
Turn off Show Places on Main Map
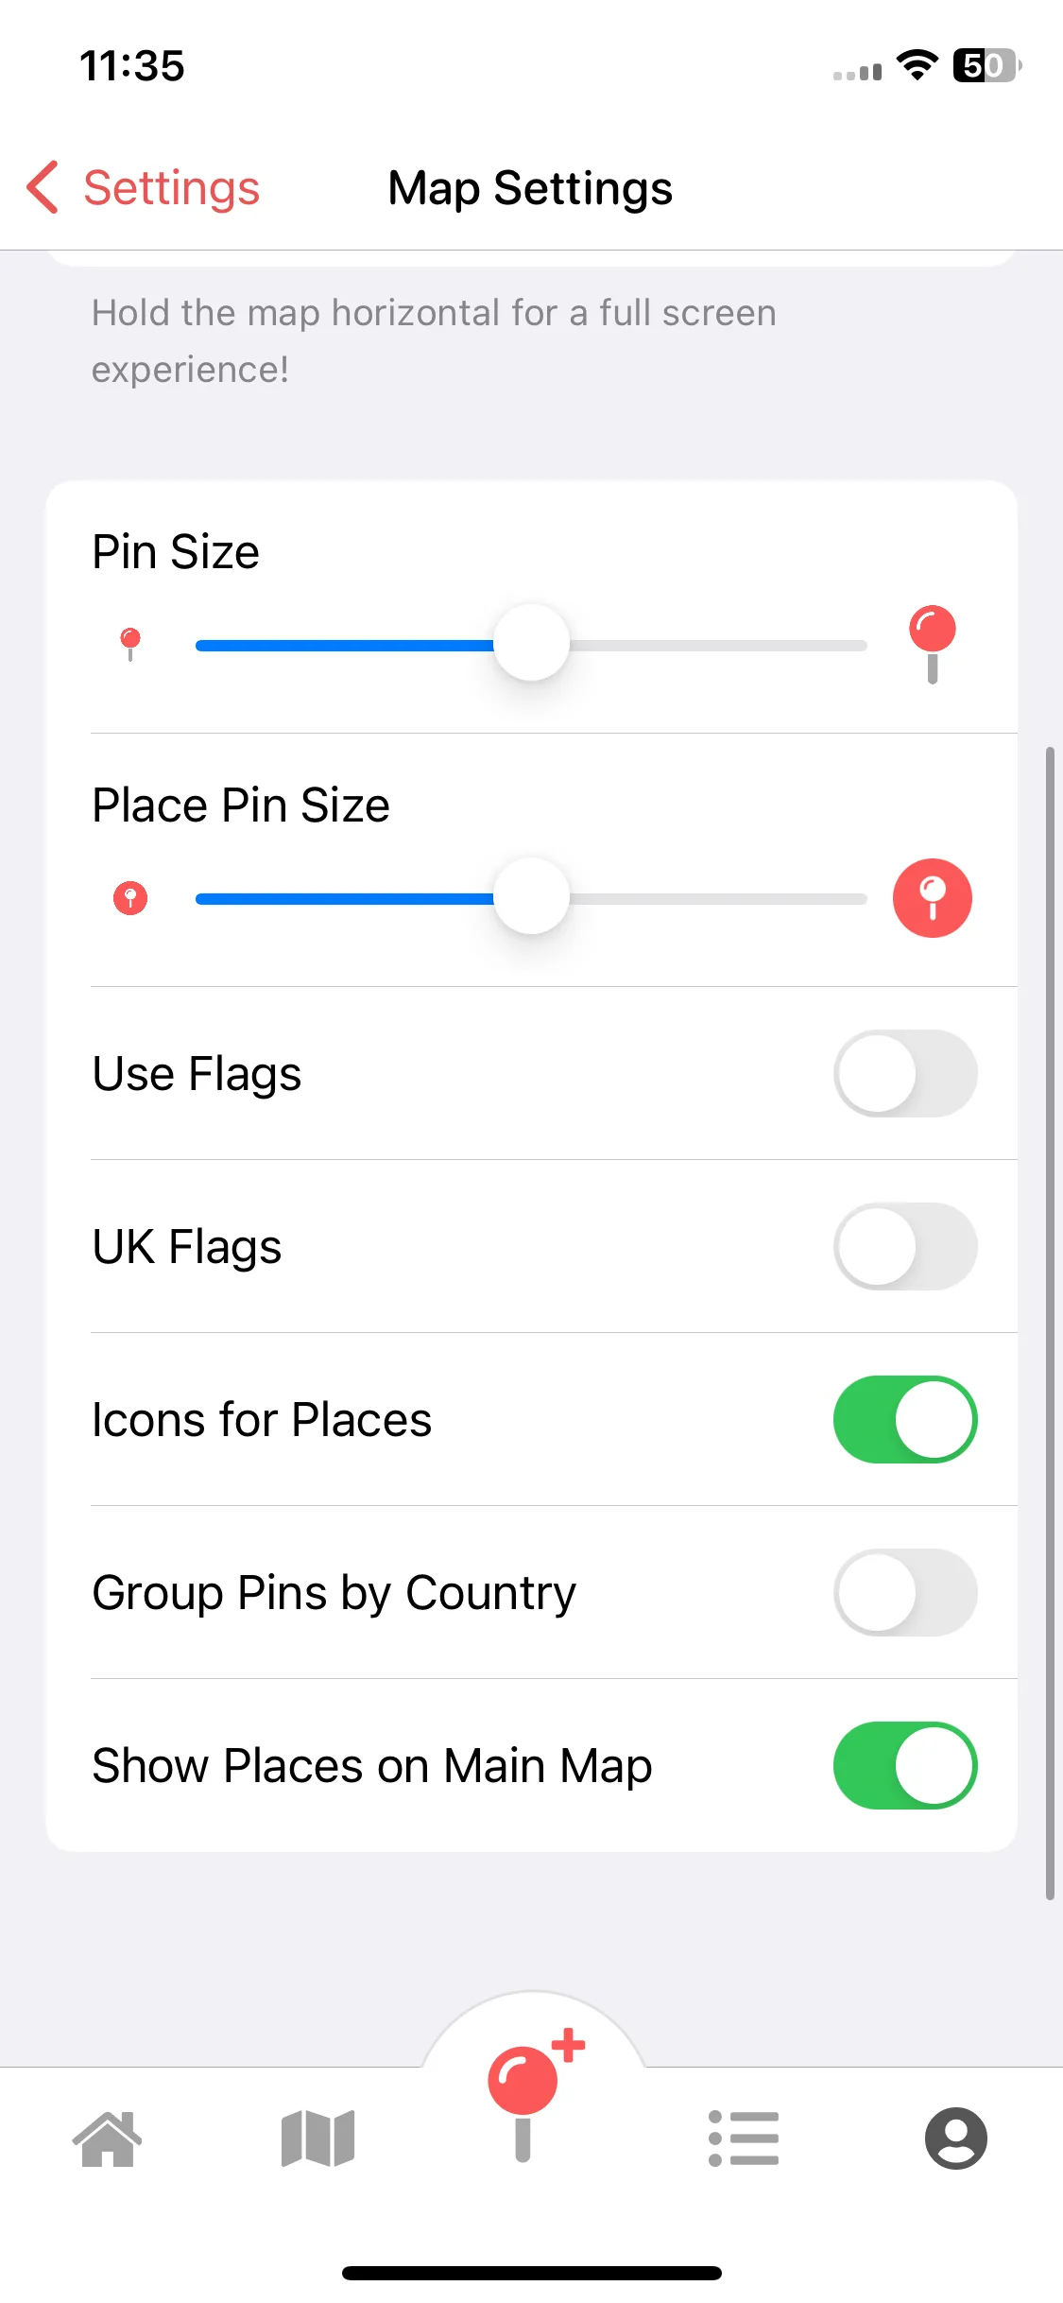[x=905, y=1765]
